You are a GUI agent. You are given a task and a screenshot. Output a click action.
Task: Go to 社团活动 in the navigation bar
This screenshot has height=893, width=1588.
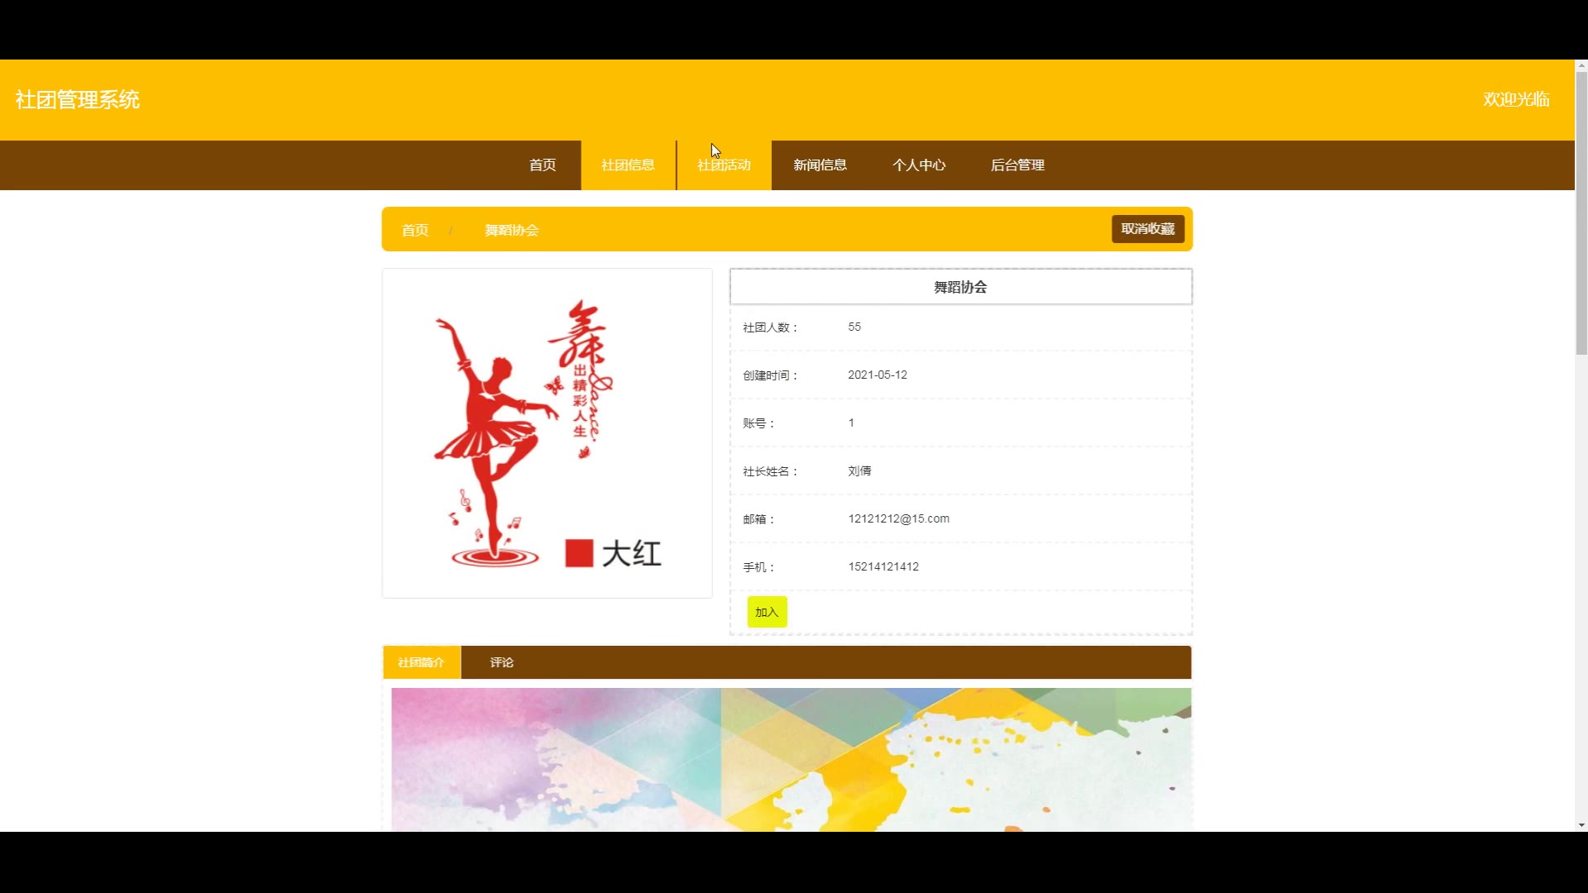point(724,165)
